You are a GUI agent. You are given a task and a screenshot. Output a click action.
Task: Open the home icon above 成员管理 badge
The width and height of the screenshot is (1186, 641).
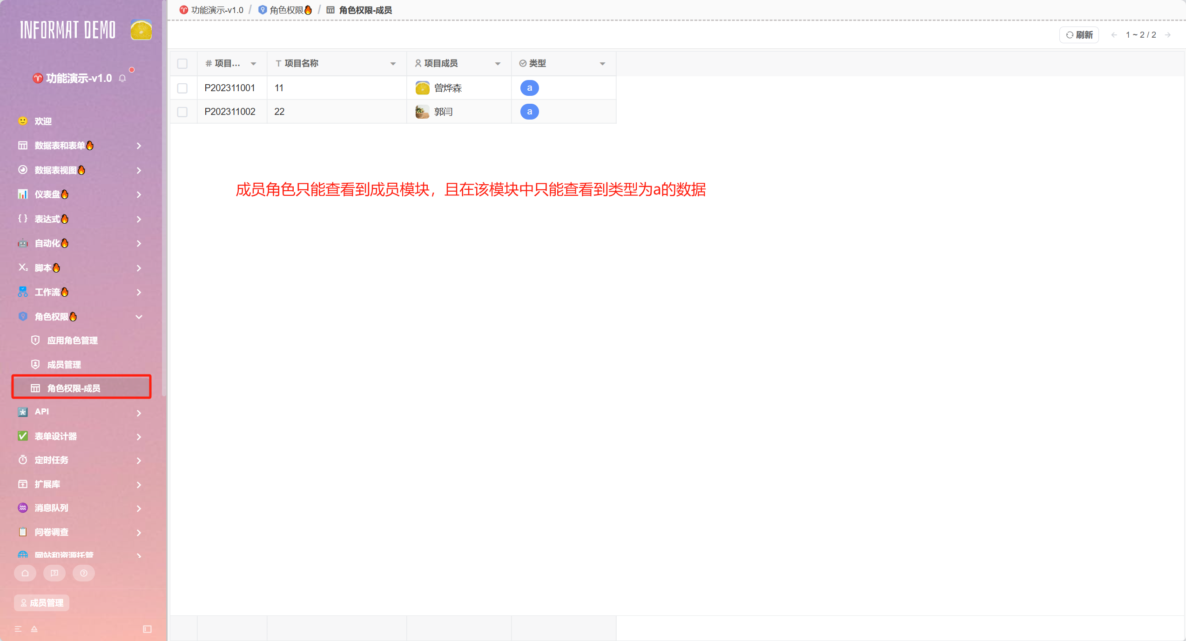pyautogui.click(x=25, y=573)
